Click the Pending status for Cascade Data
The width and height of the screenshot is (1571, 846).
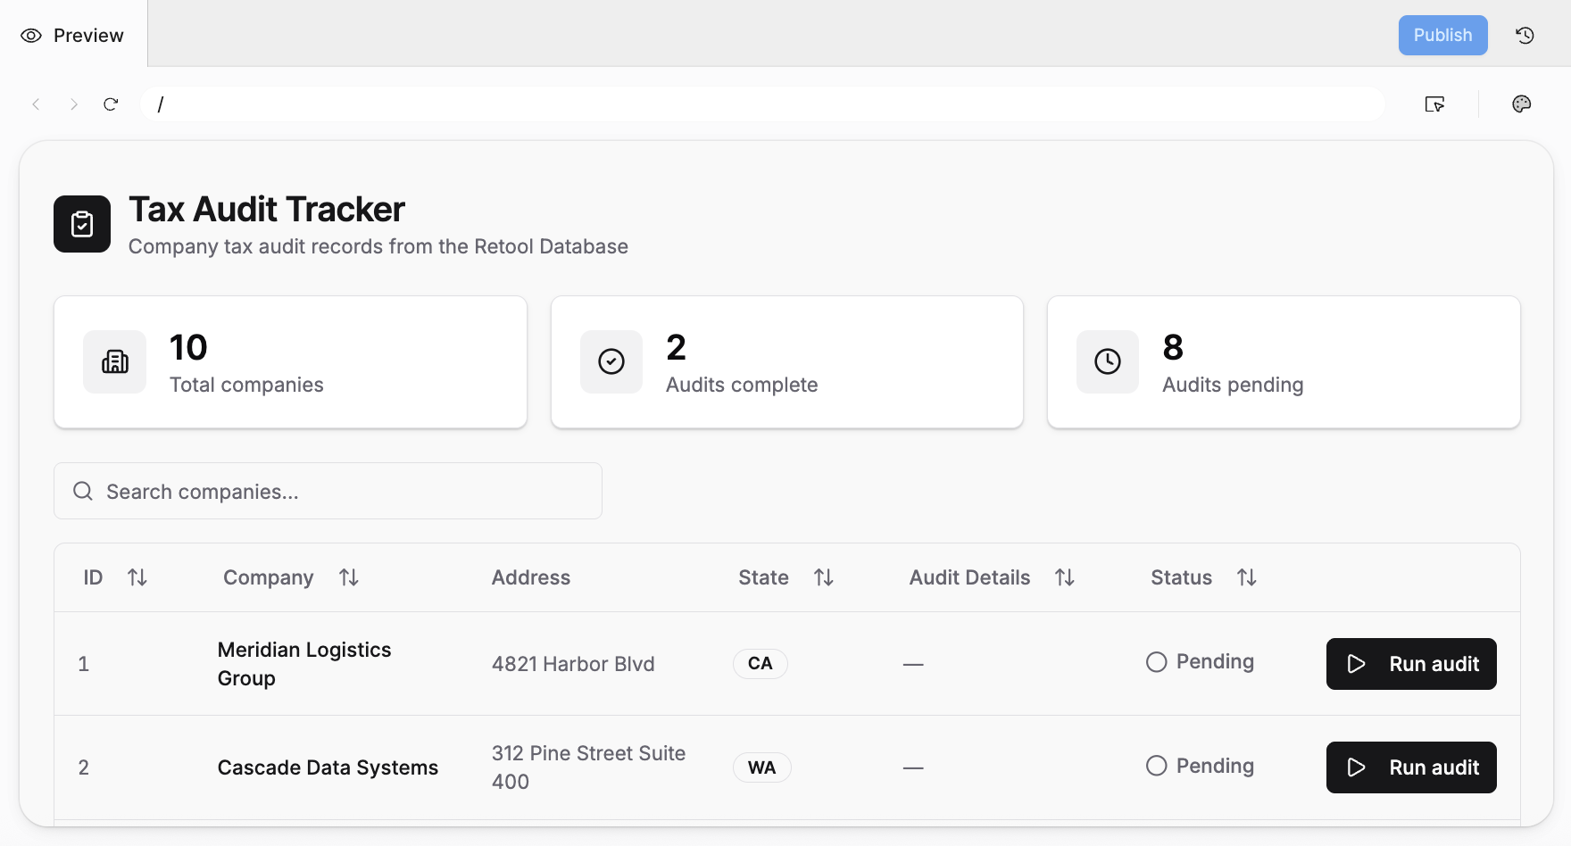click(1200, 766)
